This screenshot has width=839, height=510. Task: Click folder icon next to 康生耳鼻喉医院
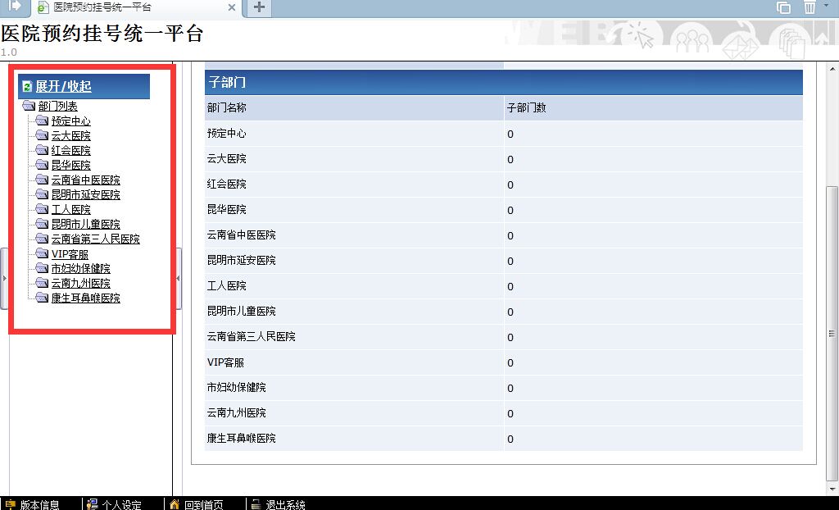[43, 298]
